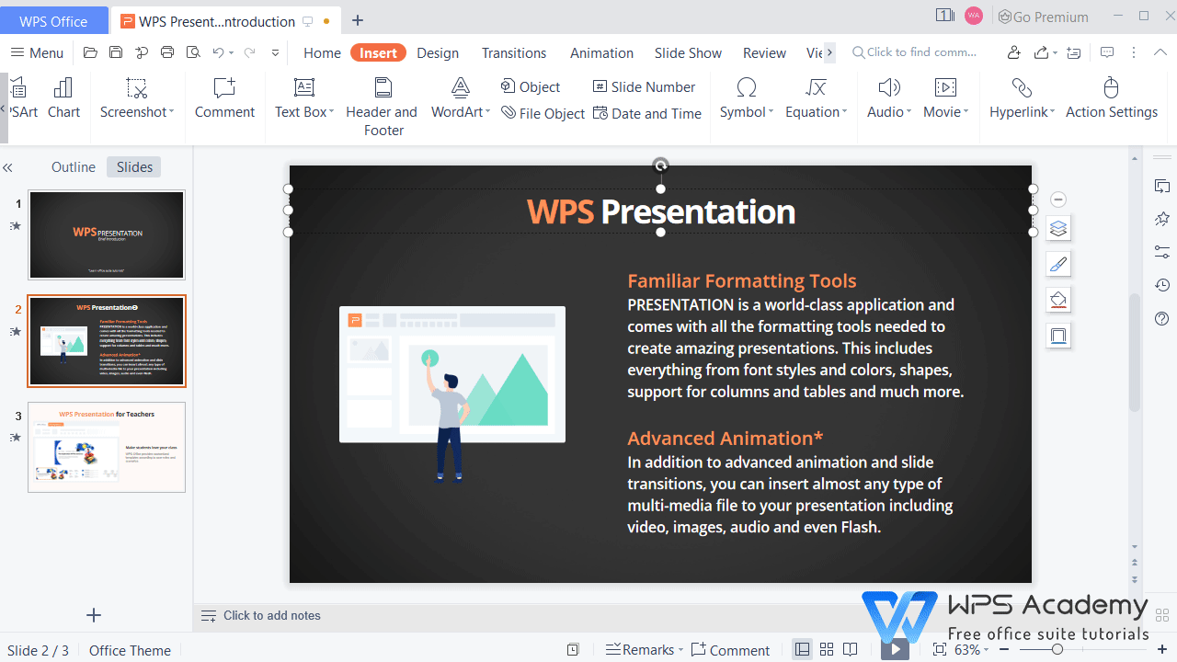Switch to Slide Sorter view
This screenshot has height=662, width=1177.
826,649
